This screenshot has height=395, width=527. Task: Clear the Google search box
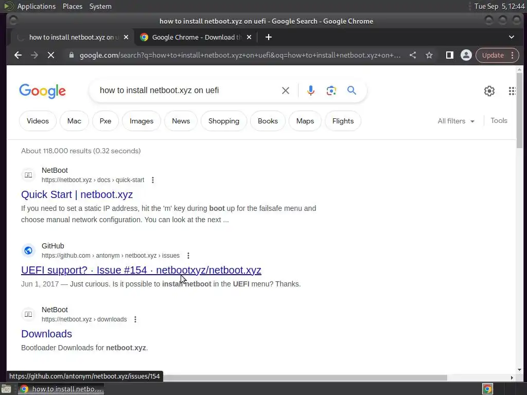(285, 91)
